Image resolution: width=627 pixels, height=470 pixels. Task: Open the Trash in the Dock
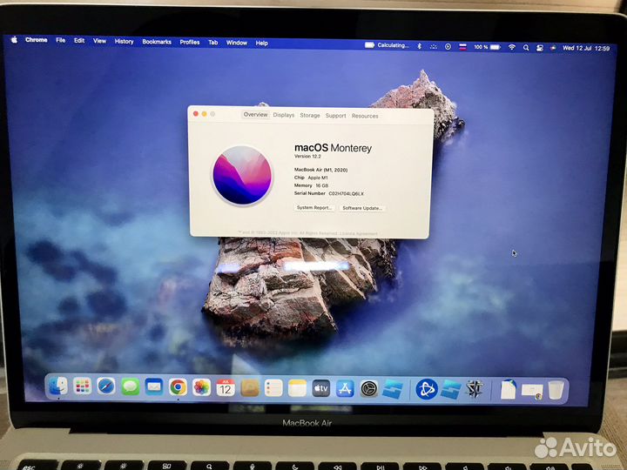coord(556,390)
